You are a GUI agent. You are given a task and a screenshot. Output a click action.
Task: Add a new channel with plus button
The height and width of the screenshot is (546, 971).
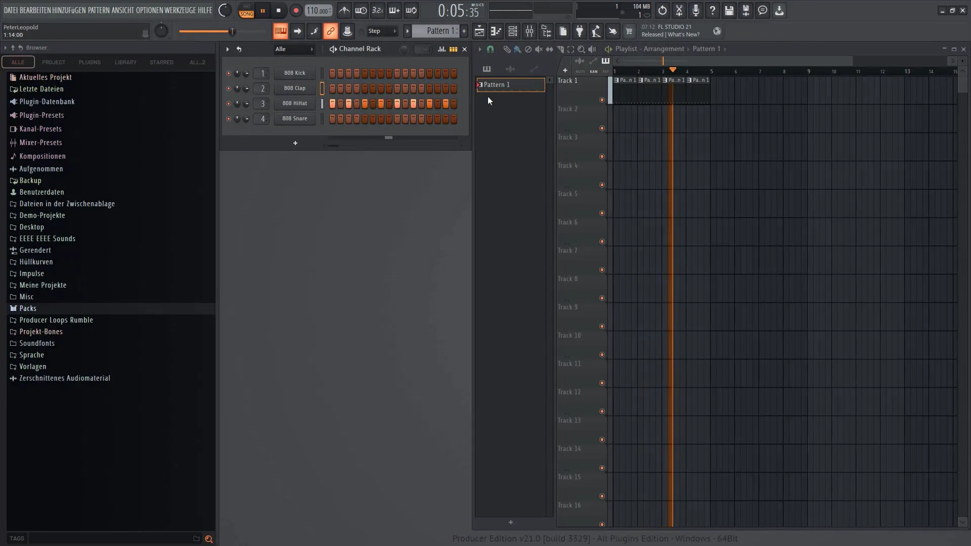pos(295,143)
